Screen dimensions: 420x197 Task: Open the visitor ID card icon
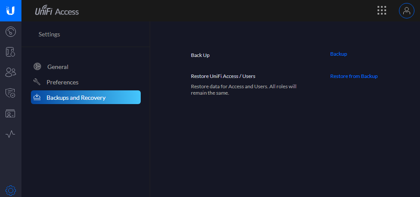(11, 113)
